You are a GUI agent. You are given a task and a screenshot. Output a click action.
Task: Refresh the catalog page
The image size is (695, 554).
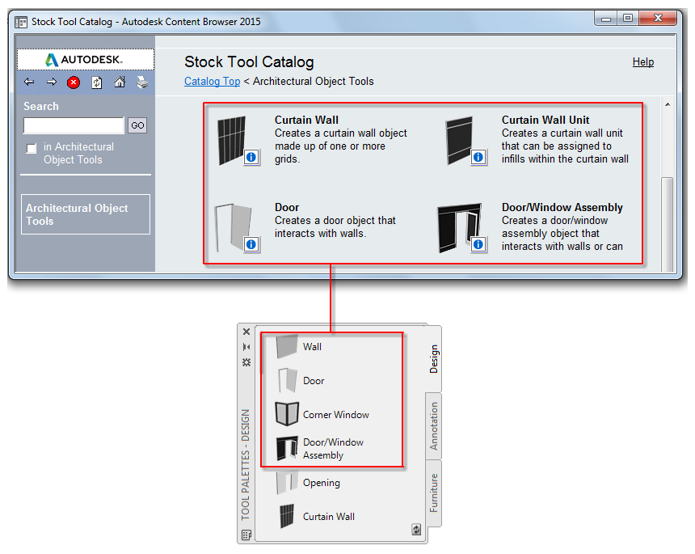(97, 82)
